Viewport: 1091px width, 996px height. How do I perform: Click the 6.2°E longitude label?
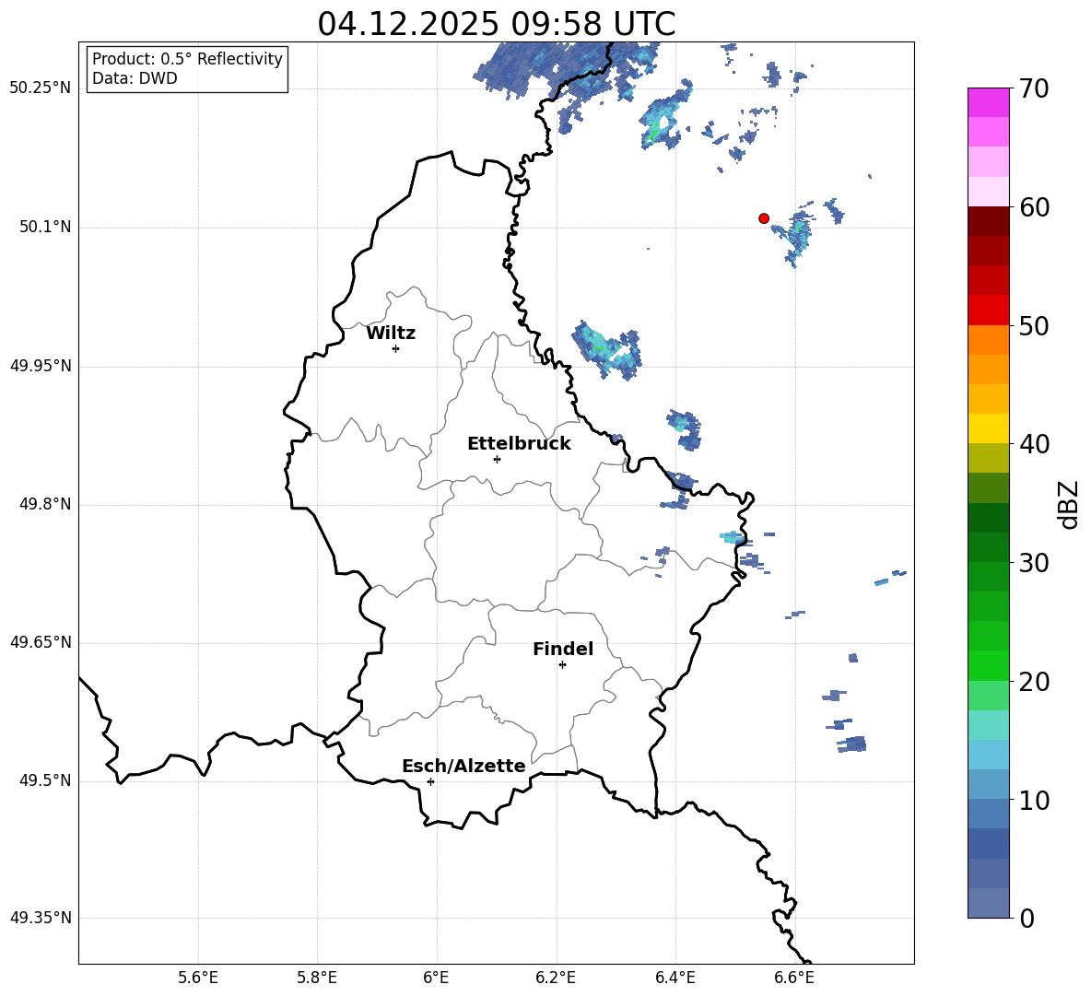556,978
